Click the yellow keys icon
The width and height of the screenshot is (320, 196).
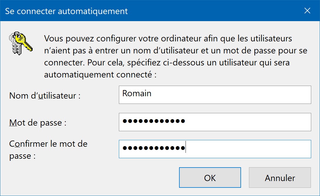pos(21,43)
